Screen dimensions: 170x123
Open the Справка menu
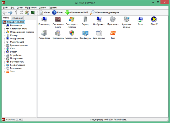[53, 8]
